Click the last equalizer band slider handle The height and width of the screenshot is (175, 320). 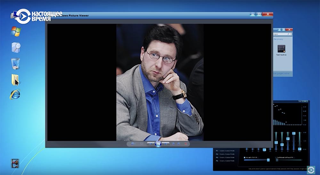click(300, 149)
